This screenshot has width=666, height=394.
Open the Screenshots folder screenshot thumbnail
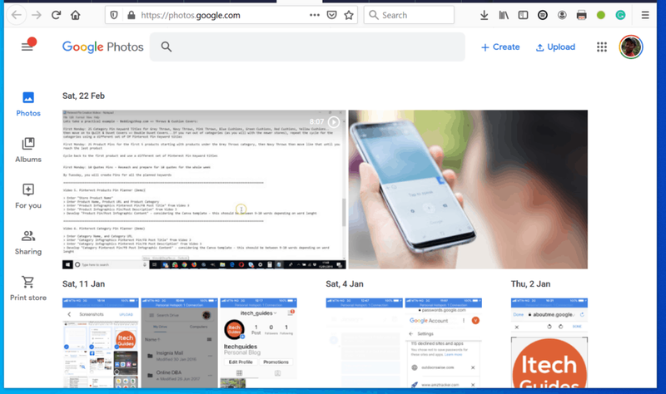coord(101,342)
